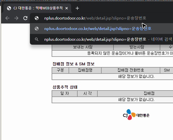Click the globe icon in the address bar
This screenshot has height=140, width=173.
[37, 18]
